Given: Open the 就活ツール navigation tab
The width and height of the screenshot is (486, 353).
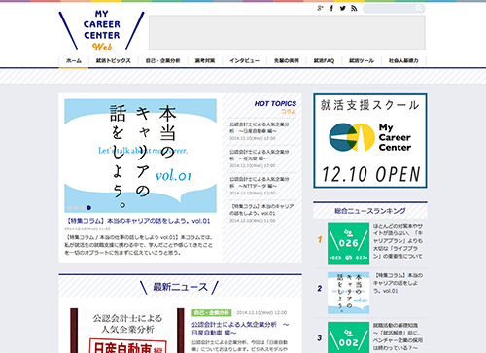Looking at the screenshot, I should 362,60.
